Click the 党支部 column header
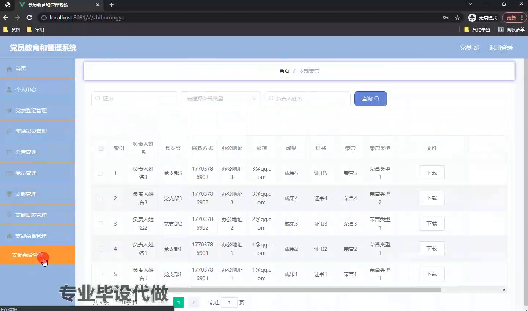The width and height of the screenshot is (528, 311). (173, 148)
